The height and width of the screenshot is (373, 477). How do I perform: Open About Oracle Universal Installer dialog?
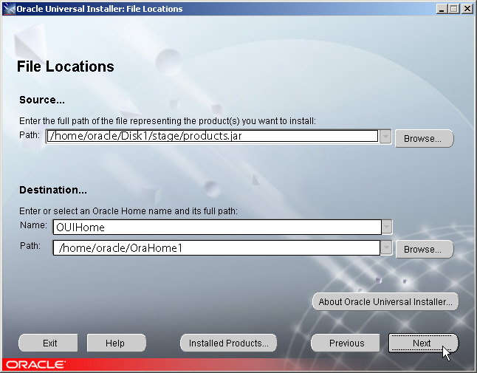[x=385, y=302]
